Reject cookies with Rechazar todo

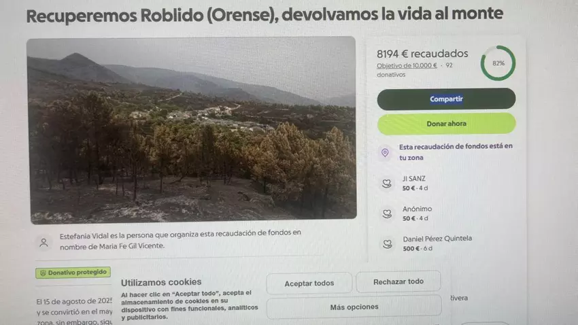[398, 282]
